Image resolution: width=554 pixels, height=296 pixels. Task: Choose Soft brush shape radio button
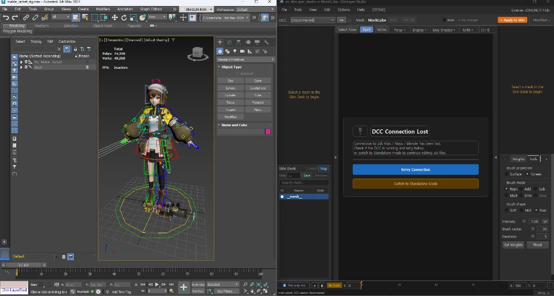pos(506,210)
